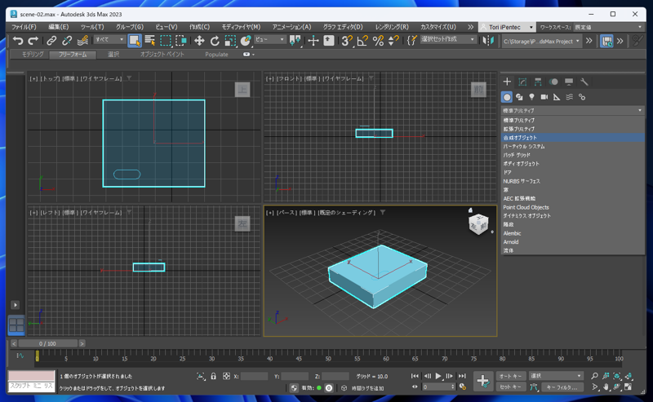Select the Move transform tool
This screenshot has width=653, height=402.
pos(199,41)
